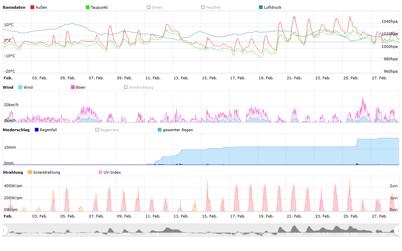Viewport: 402px width, 251px height.
Task: Click the dark blue Regenfall legend swatch
Action: [x=37, y=130]
